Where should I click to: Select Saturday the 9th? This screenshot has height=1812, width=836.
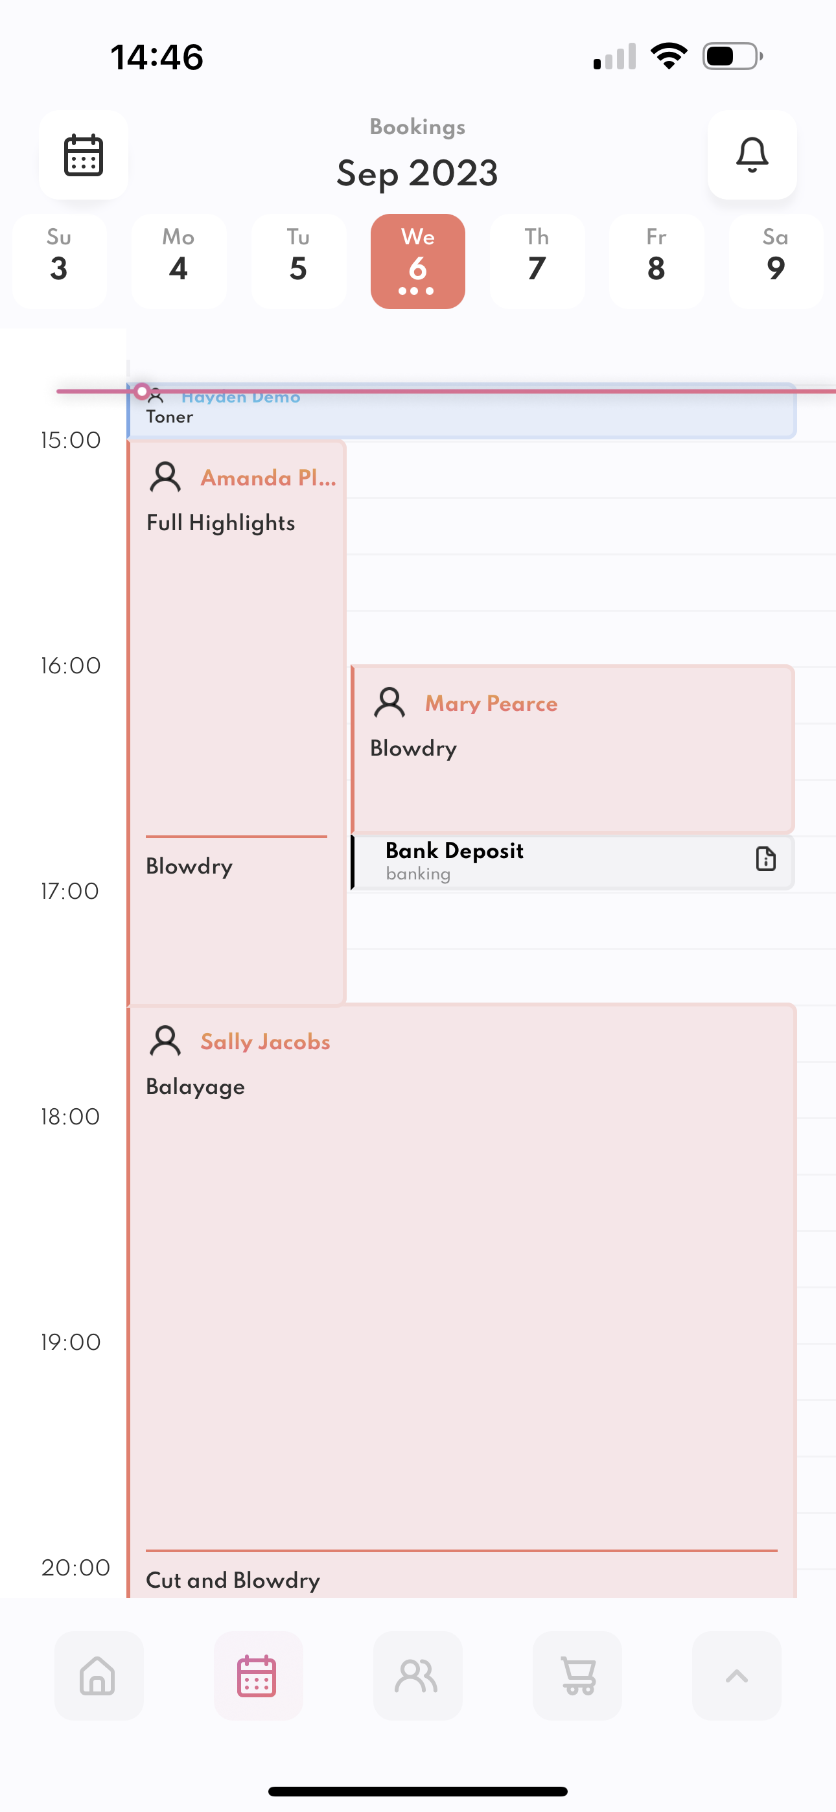[x=776, y=261]
